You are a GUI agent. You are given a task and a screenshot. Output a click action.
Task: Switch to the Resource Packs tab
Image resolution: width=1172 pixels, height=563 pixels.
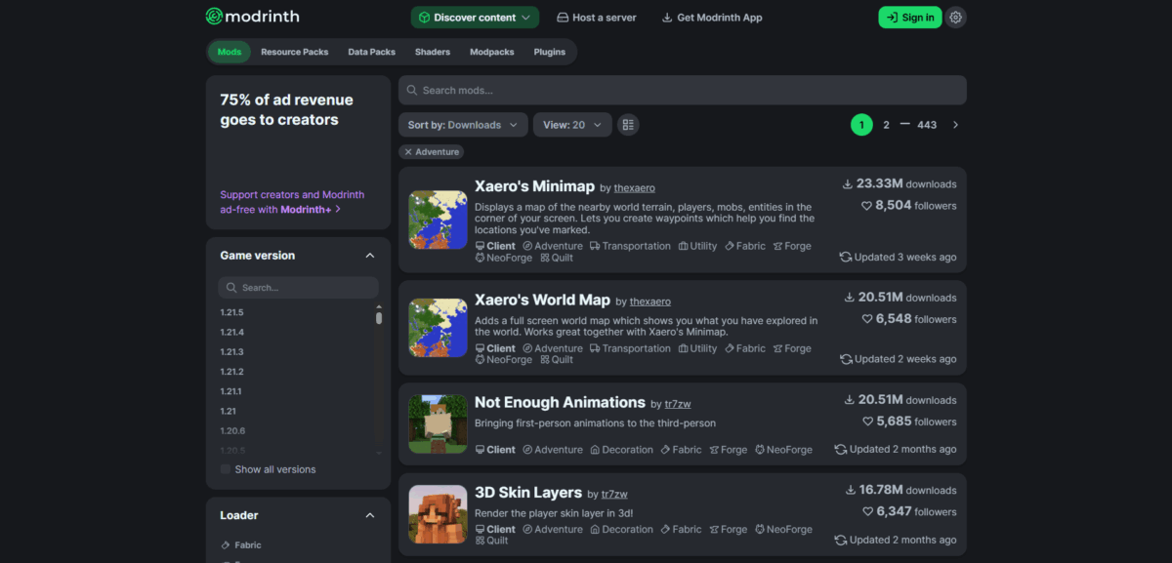pyautogui.click(x=294, y=52)
